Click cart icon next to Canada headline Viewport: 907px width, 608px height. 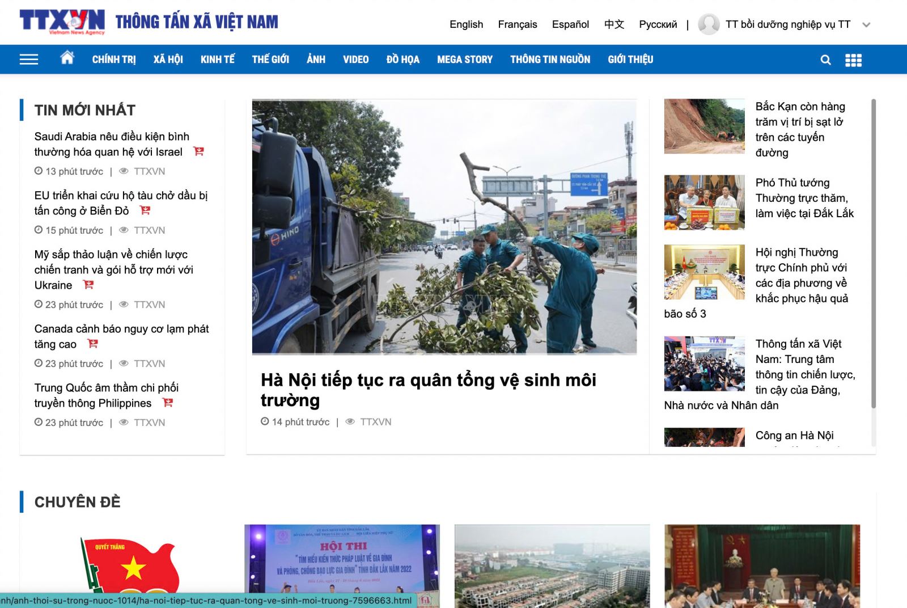[x=93, y=344]
